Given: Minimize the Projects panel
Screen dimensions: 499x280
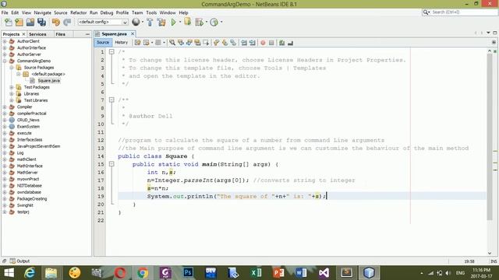Looking at the screenshot, I should coord(87,34).
